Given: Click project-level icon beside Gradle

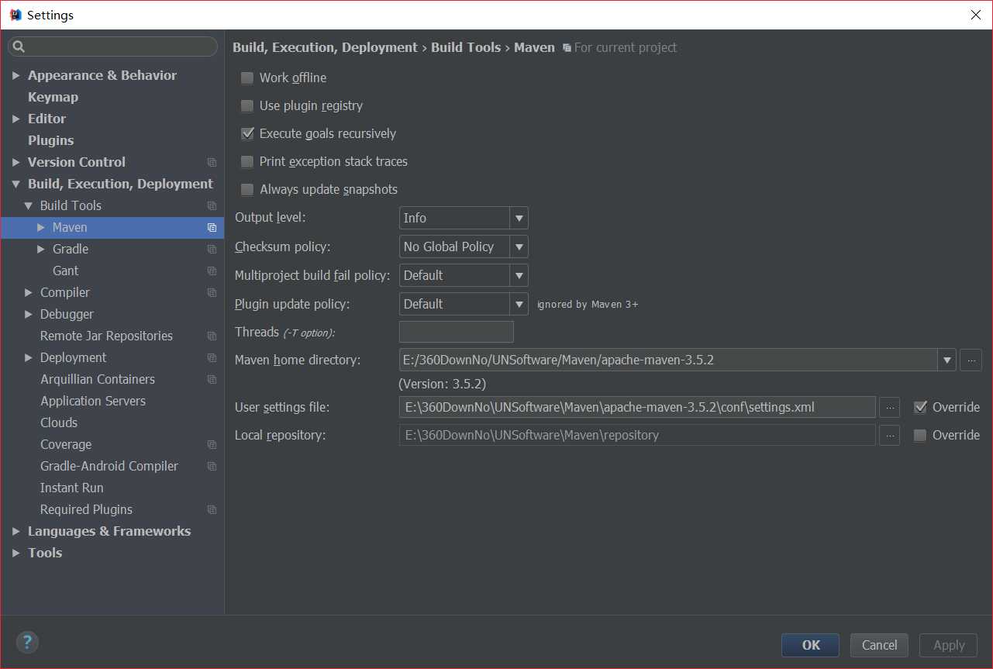Looking at the screenshot, I should [x=212, y=249].
